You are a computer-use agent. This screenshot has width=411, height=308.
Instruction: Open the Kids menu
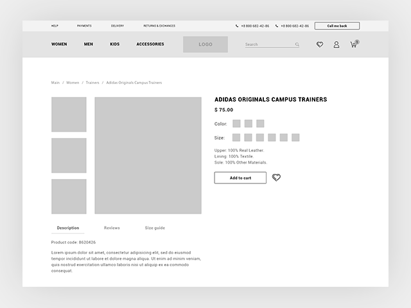click(x=115, y=44)
